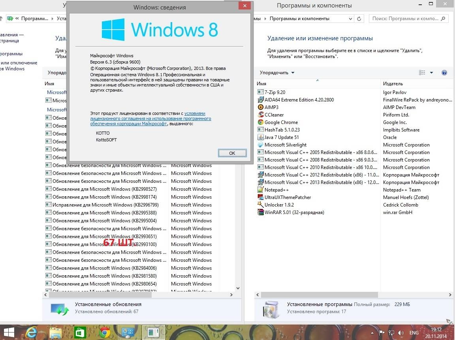
Task: Click the search magnifier icon
Action: pos(443,19)
